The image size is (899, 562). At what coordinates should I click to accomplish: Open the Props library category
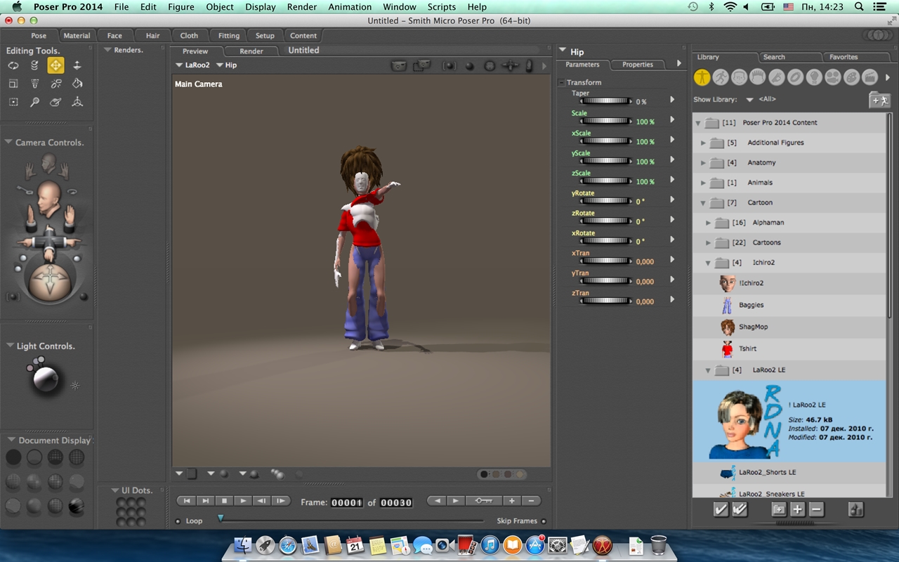pyautogui.click(x=795, y=77)
